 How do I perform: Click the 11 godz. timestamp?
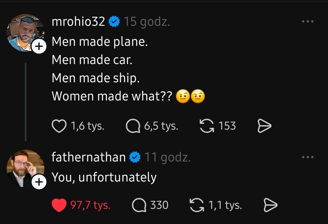click(167, 158)
